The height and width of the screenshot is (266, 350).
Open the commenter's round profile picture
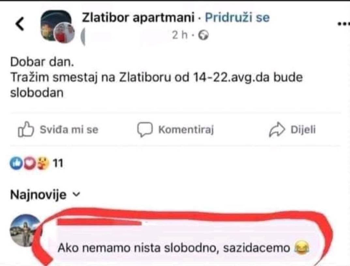26,230
